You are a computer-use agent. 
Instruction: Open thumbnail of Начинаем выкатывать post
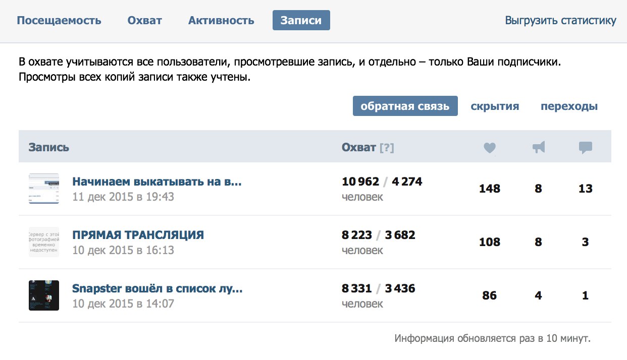44,189
